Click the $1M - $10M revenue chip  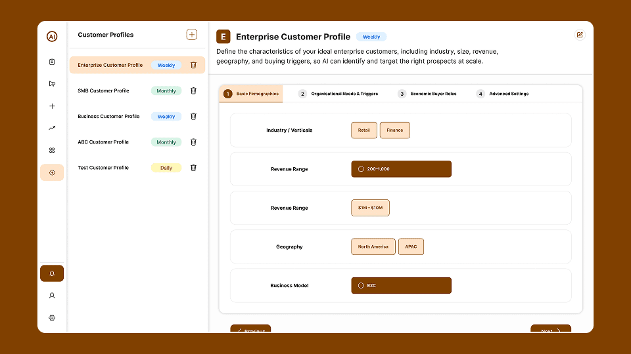point(370,208)
